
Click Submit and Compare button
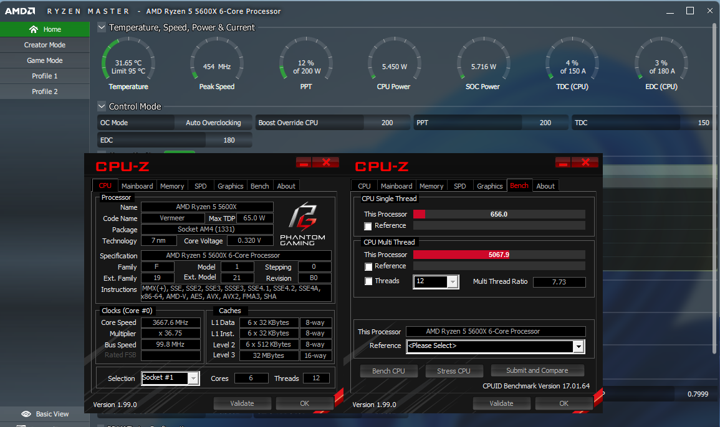pyautogui.click(x=537, y=370)
